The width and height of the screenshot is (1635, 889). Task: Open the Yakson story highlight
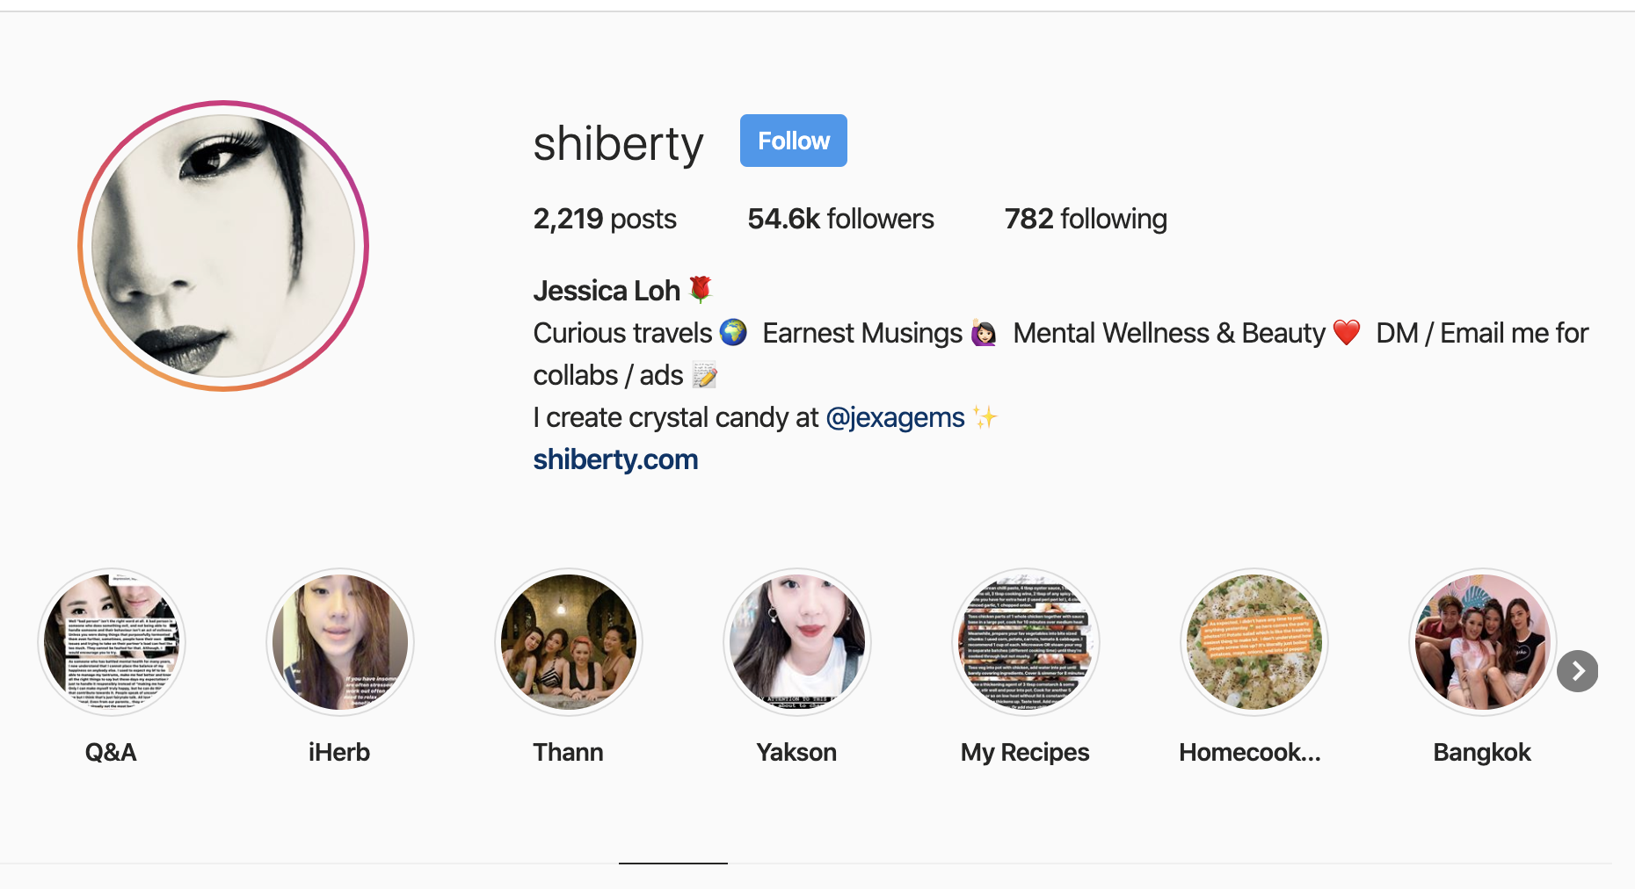click(797, 642)
